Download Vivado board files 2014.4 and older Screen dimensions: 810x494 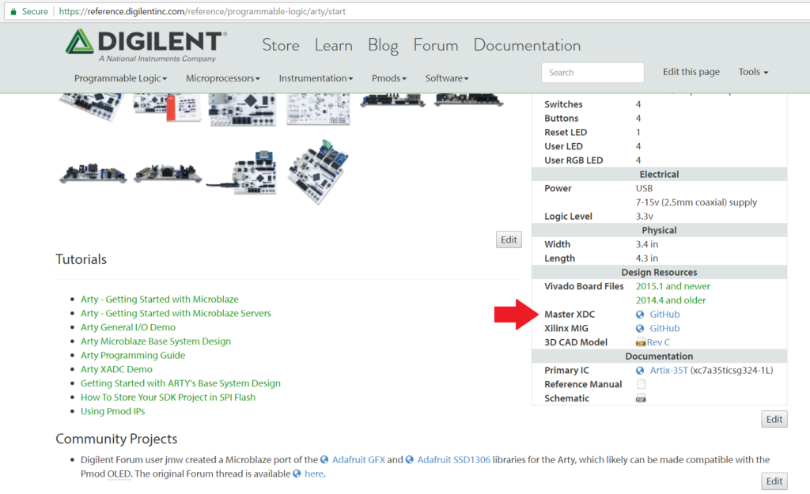[x=671, y=300]
